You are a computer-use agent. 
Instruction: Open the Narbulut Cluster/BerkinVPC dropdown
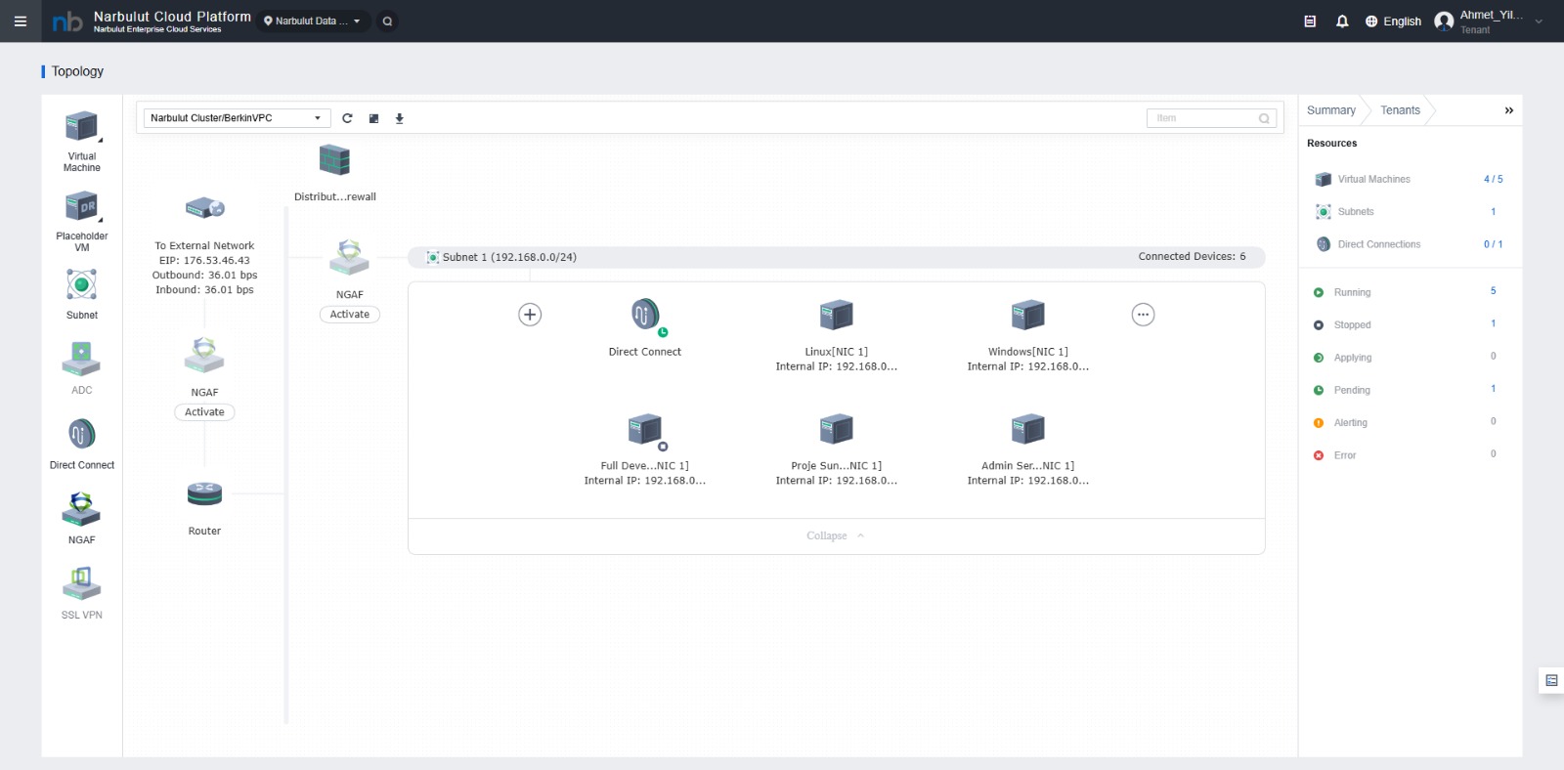(x=235, y=118)
